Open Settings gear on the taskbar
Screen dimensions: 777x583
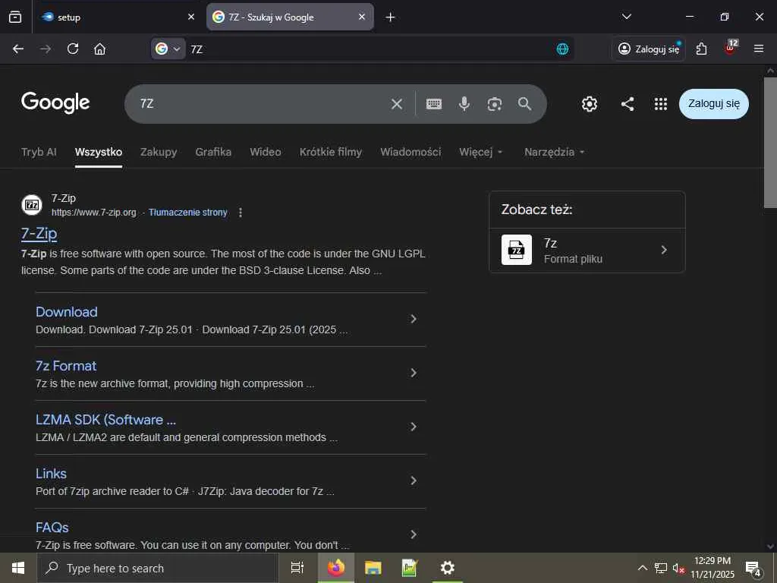[x=448, y=568]
